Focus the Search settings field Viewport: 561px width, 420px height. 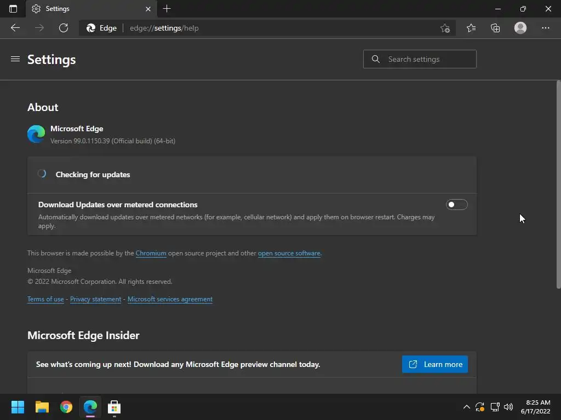(x=420, y=59)
